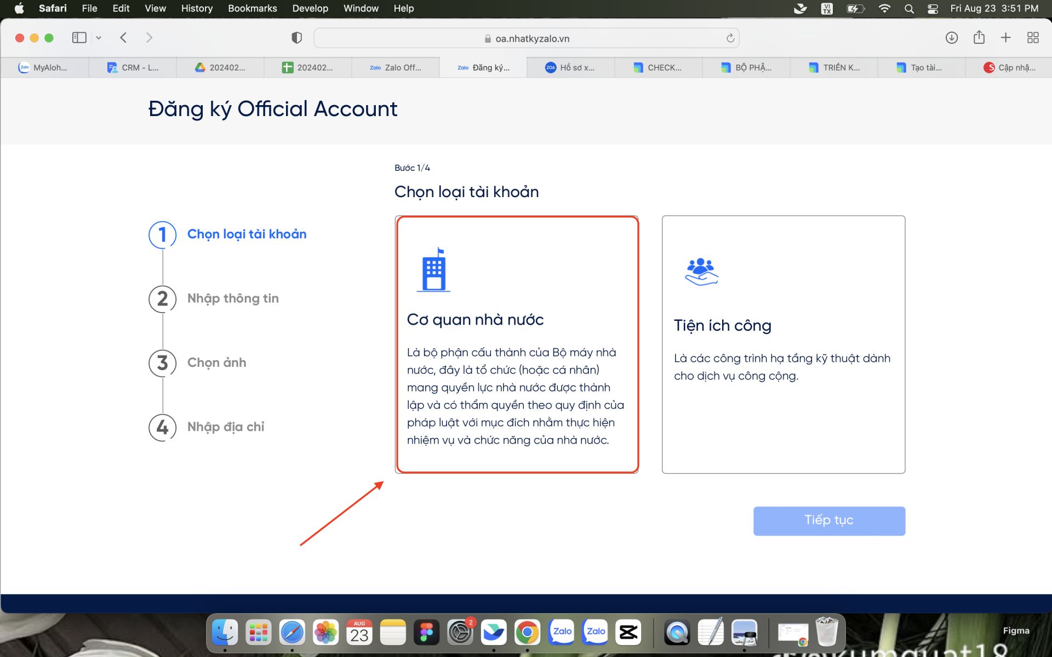Image resolution: width=1052 pixels, height=657 pixels.
Task: Click the privacy shield icon
Action: 296,38
